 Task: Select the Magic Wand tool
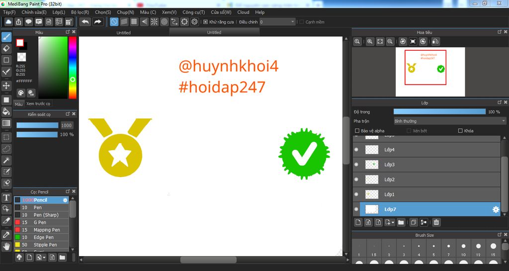[x=6, y=160]
